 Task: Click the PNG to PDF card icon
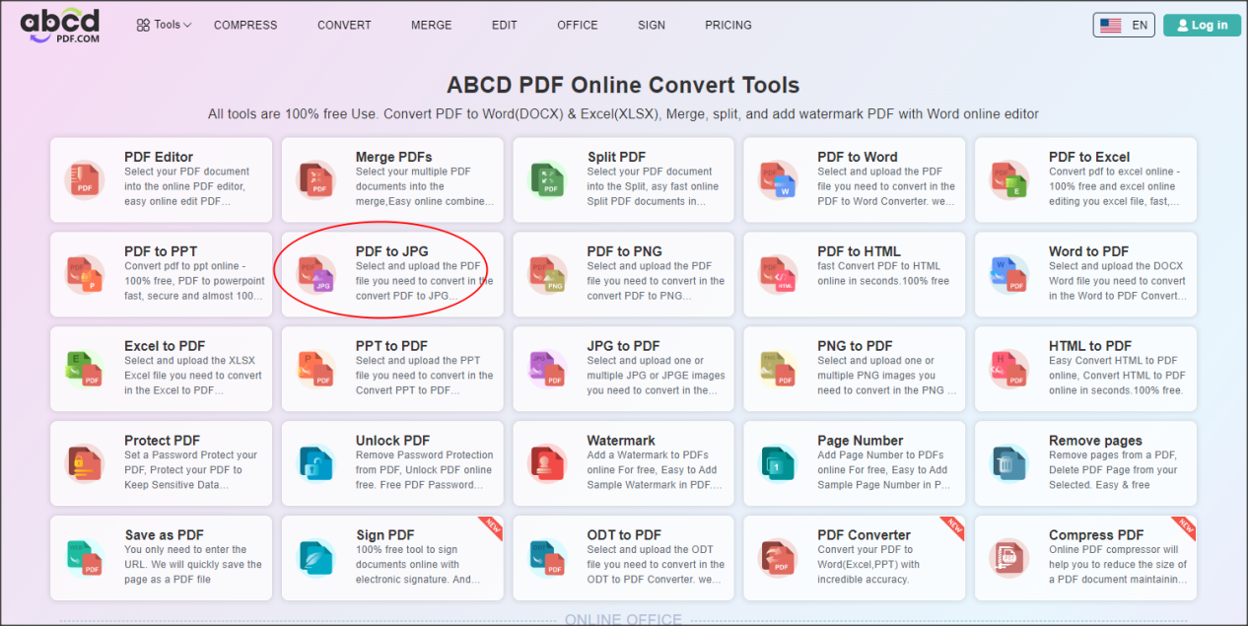778,369
